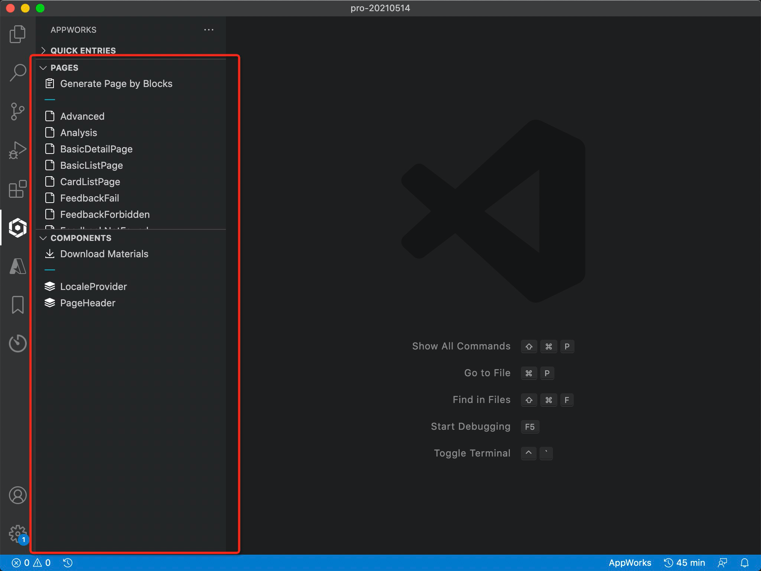Open the Manage gear icon

pyautogui.click(x=17, y=534)
